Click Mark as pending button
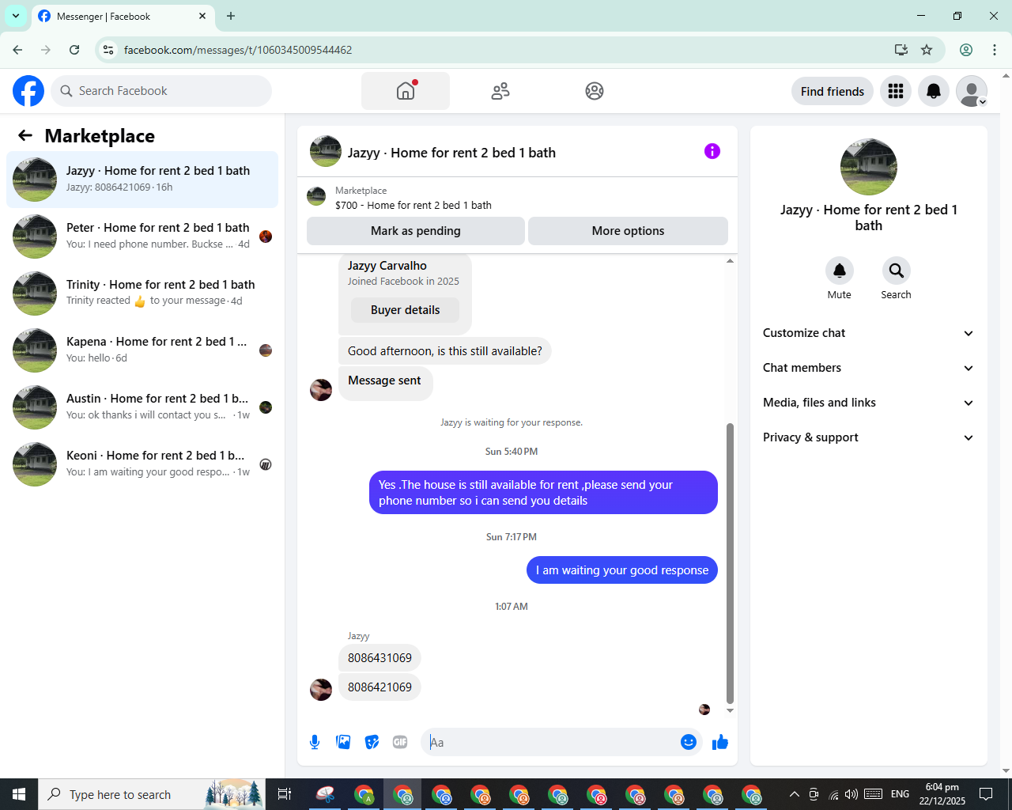Screen dimensions: 1012x810 tap(416, 231)
